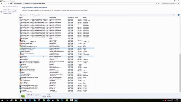Click the change view button in toolbar

(173, 15)
